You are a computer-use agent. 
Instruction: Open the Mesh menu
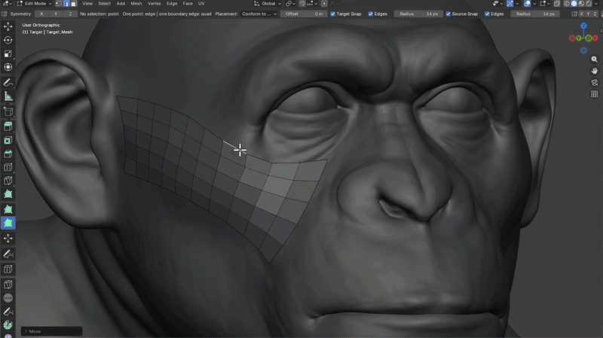pyautogui.click(x=136, y=4)
